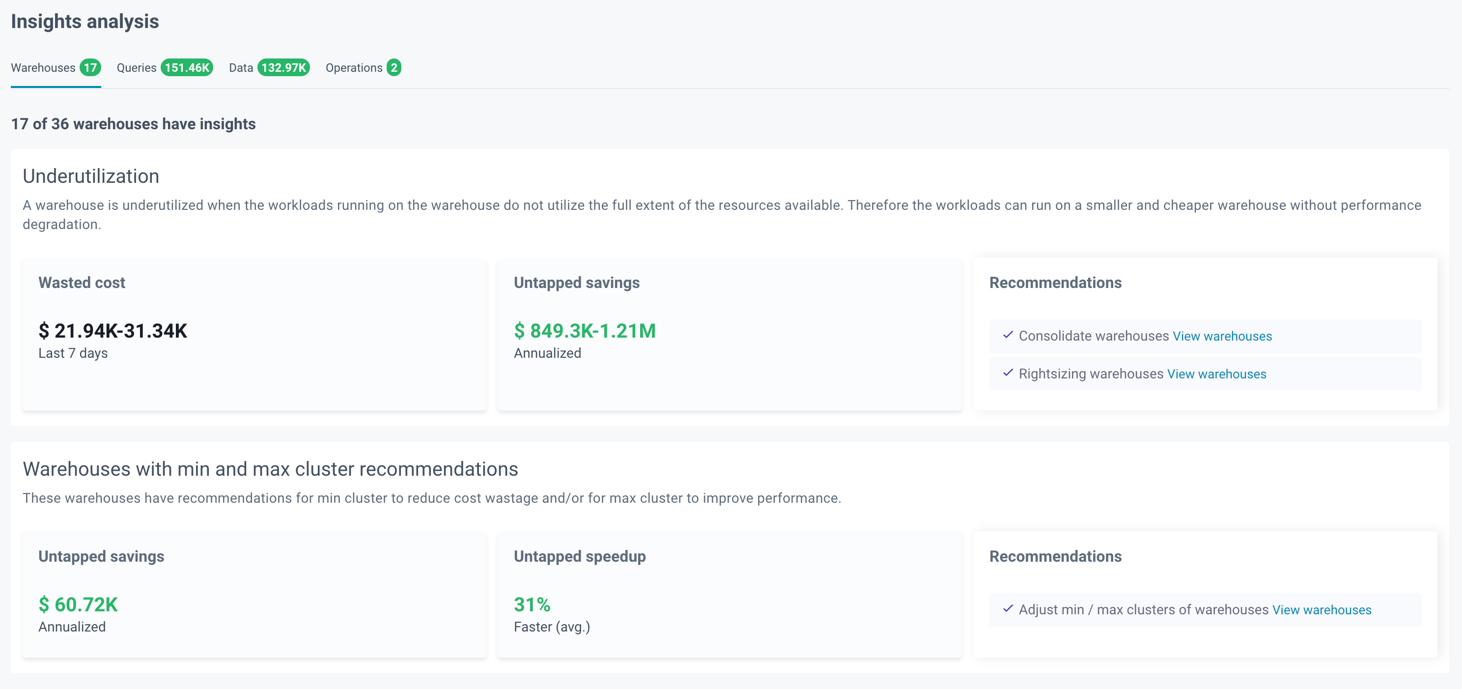Switch to the Data tab
Image resolution: width=1462 pixels, height=689 pixels.
click(241, 68)
